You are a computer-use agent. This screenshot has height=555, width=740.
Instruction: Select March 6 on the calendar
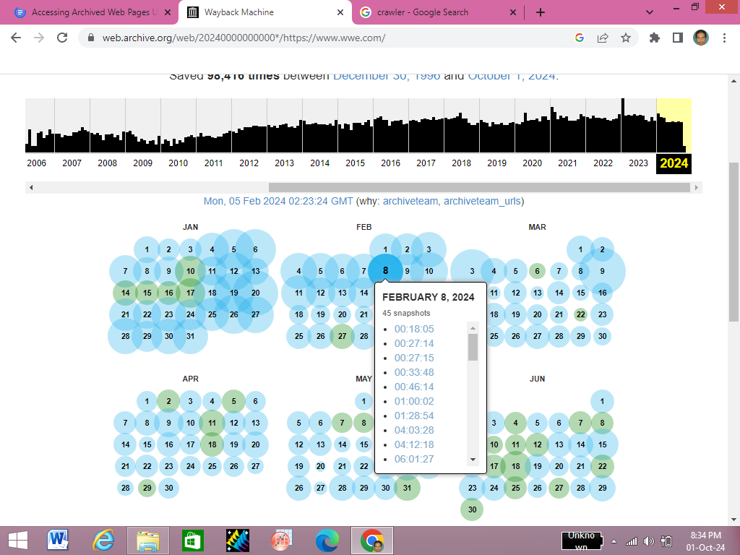click(x=537, y=272)
